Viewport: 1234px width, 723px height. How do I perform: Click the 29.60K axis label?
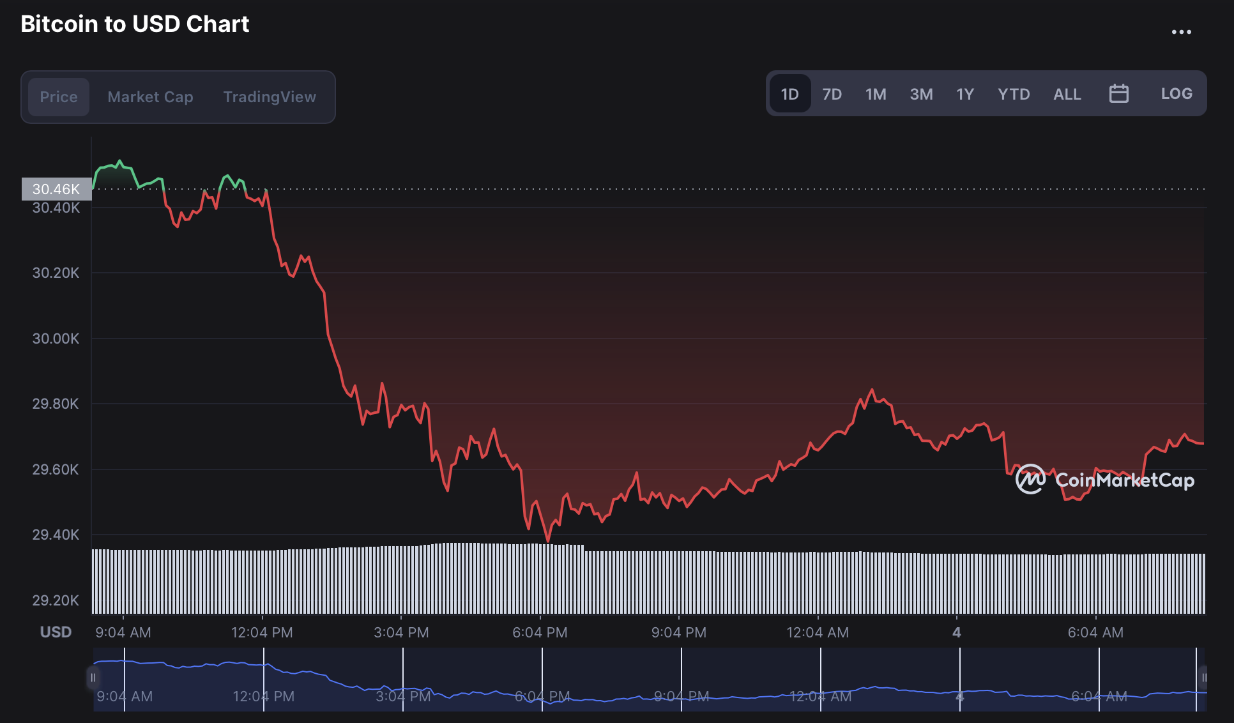[56, 469]
